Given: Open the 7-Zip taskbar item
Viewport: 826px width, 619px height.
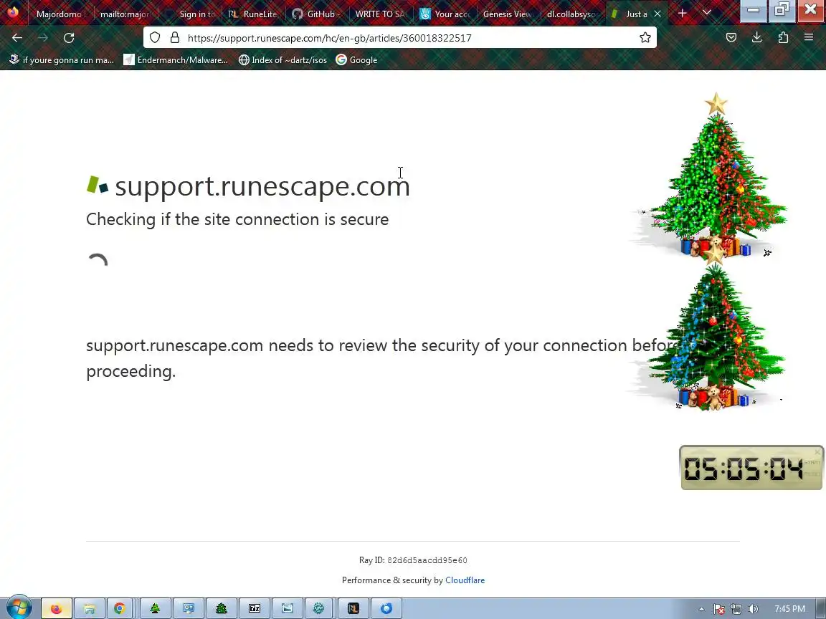Looking at the screenshot, I should point(255,608).
